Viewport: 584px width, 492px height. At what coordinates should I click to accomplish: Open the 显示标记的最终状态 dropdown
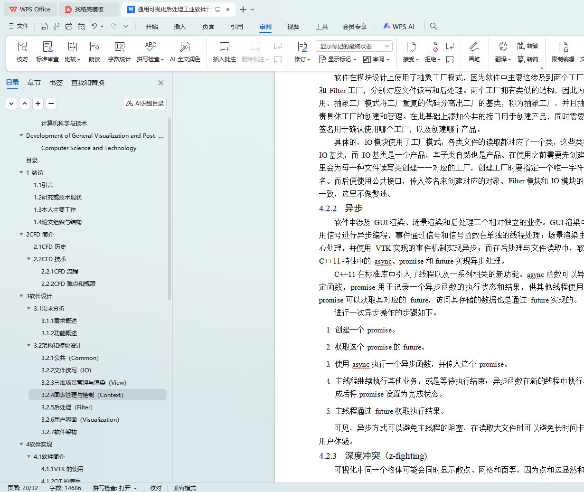coord(354,46)
